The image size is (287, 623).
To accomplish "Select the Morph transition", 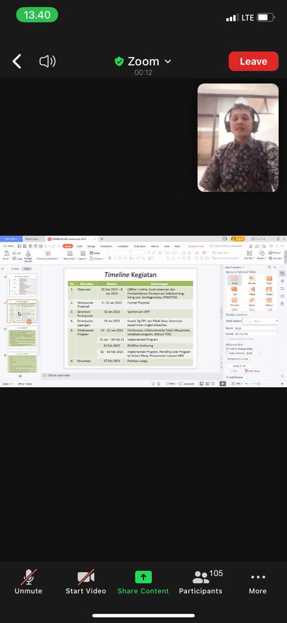I will coord(252,280).
